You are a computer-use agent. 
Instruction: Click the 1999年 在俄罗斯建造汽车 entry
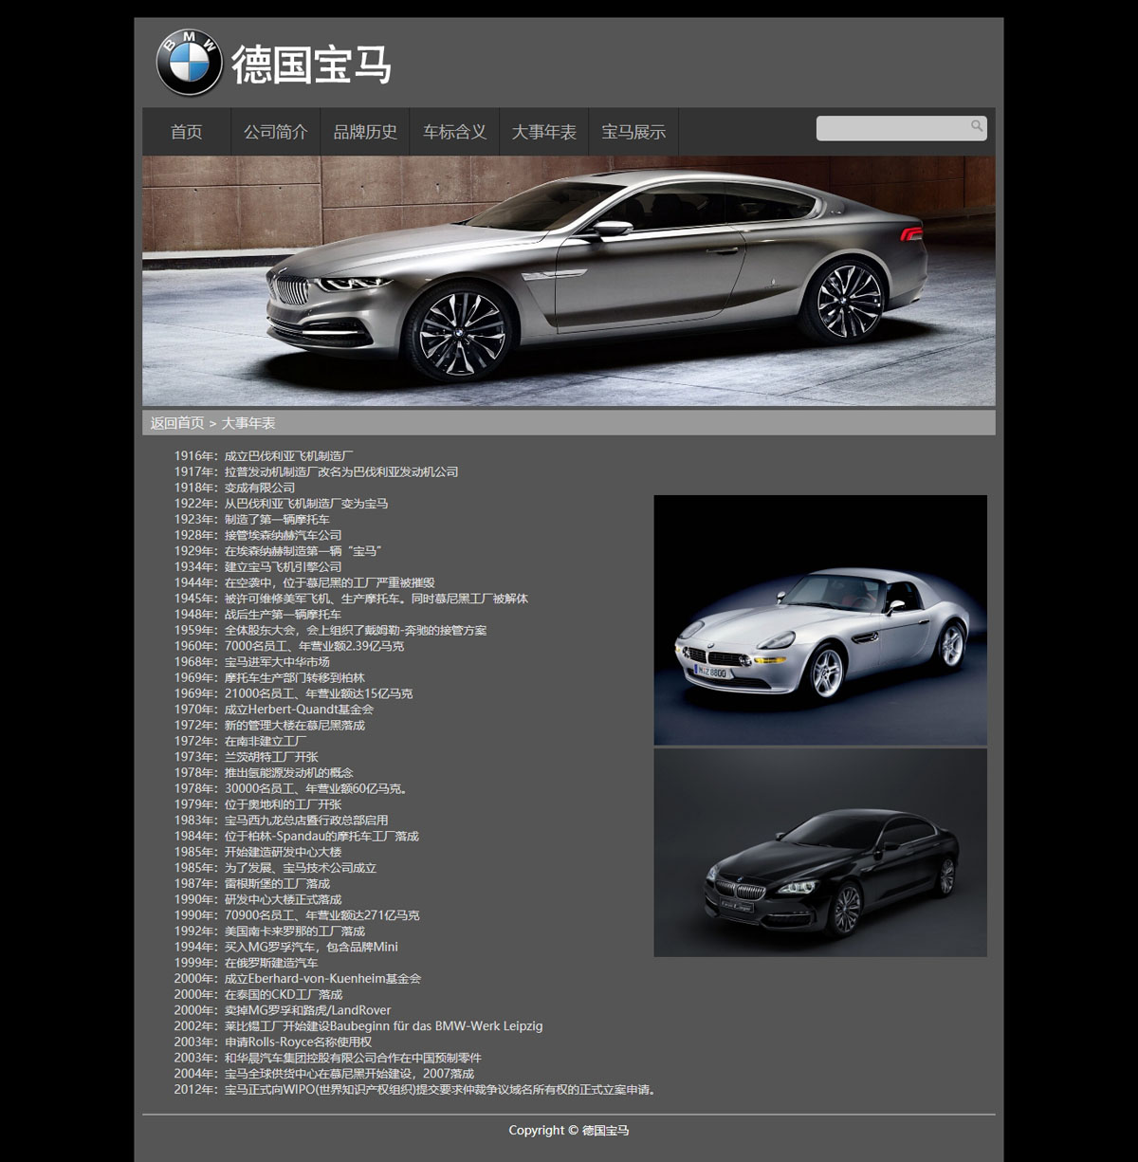point(247,963)
